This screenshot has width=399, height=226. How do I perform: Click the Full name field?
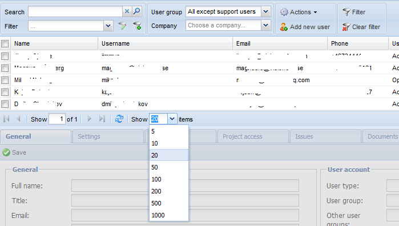[x=185, y=185]
